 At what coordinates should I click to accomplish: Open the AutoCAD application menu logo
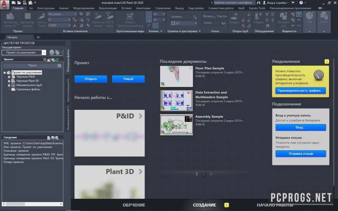click(x=5, y=4)
